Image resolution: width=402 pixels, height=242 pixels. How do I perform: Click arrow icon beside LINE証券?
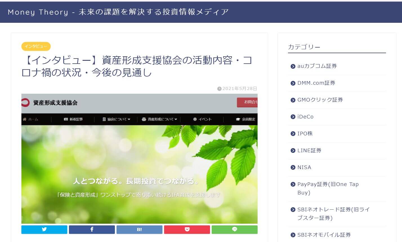(x=293, y=151)
